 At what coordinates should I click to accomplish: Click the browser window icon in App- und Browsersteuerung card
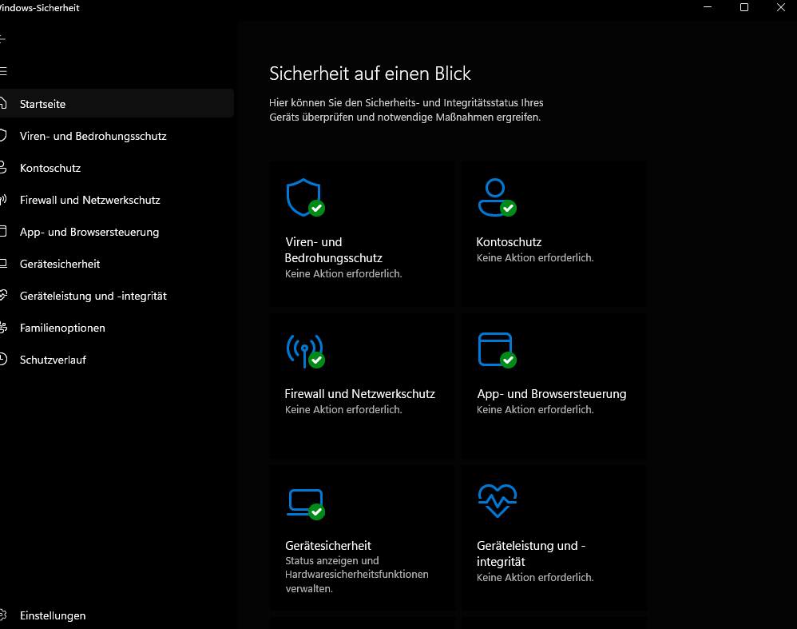[x=497, y=350]
